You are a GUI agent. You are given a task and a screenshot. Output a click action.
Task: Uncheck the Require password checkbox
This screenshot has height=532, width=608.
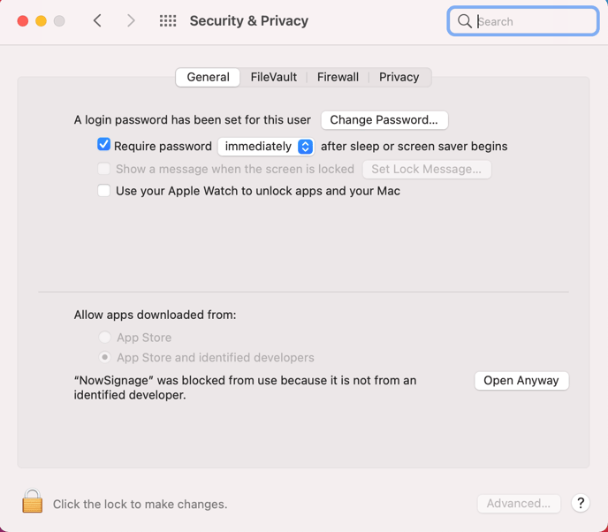point(104,145)
